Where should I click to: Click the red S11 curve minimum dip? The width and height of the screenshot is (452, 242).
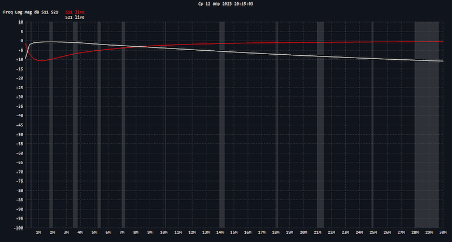(x=41, y=60)
